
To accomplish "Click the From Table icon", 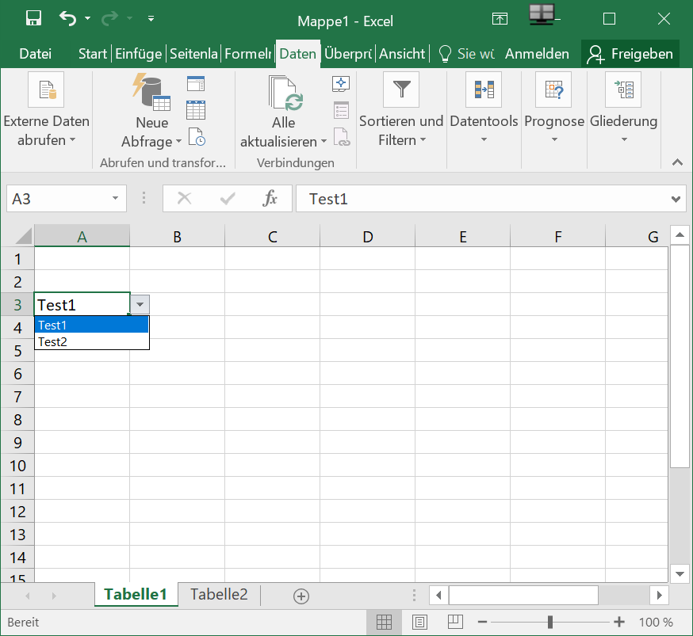I will (195, 110).
